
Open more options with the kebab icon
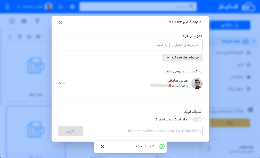pyautogui.click(x=10, y=36)
